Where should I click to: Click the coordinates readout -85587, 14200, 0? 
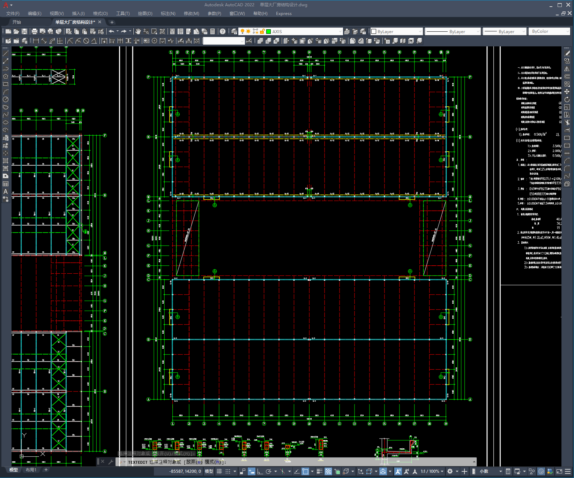click(185, 471)
